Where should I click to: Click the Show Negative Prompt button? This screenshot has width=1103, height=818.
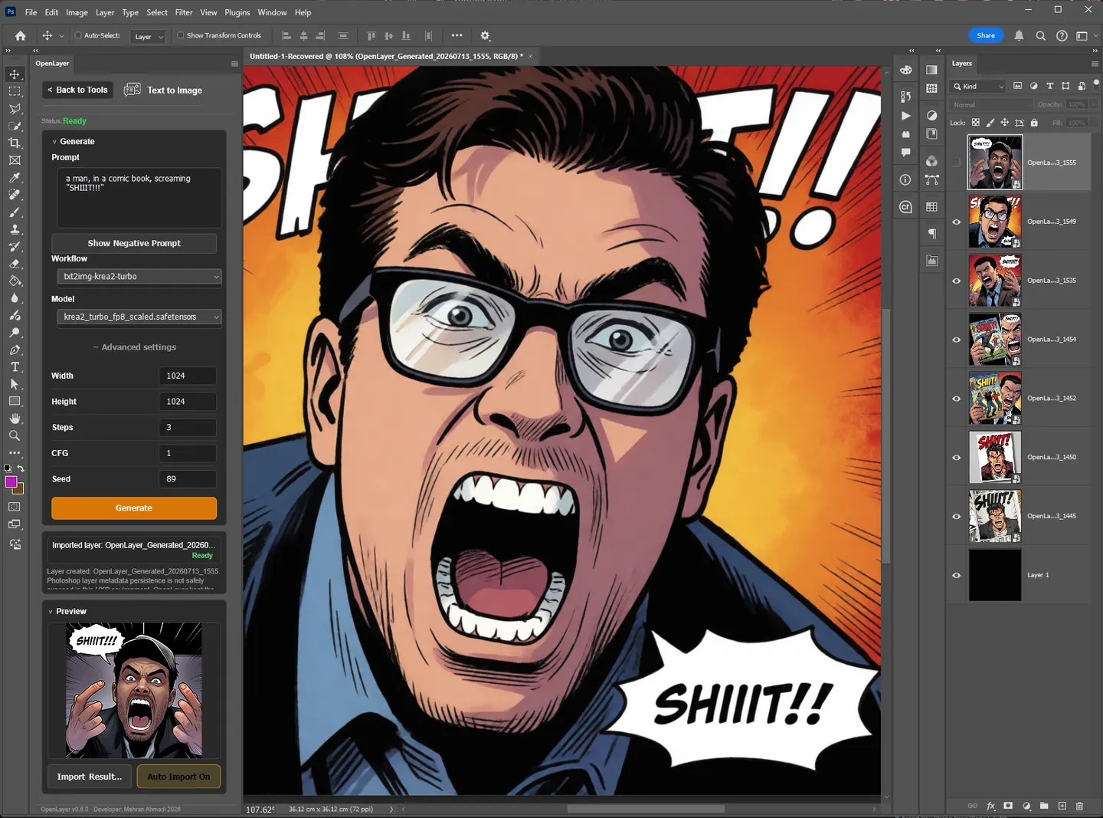click(134, 243)
